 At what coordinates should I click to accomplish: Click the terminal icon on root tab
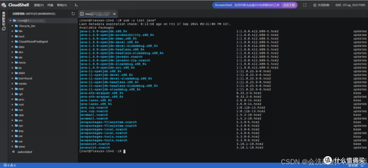click(82, 14)
